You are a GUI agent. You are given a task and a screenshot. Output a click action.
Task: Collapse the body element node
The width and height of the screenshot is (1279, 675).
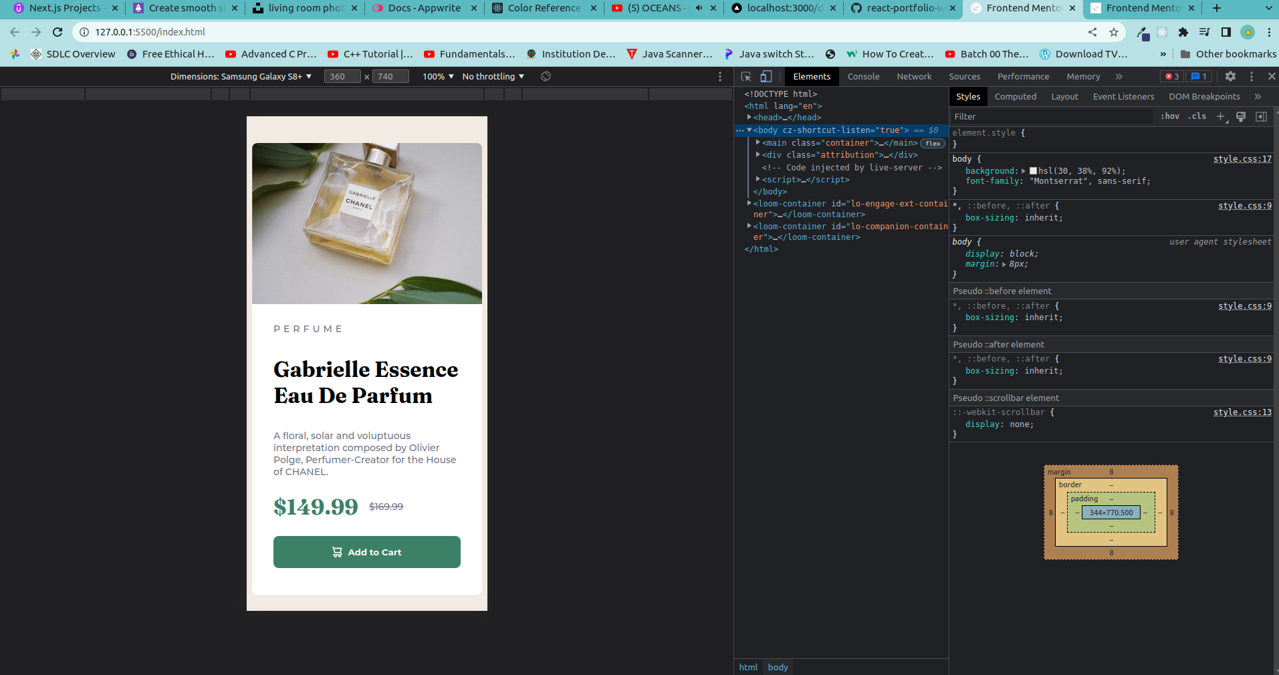[x=749, y=130]
